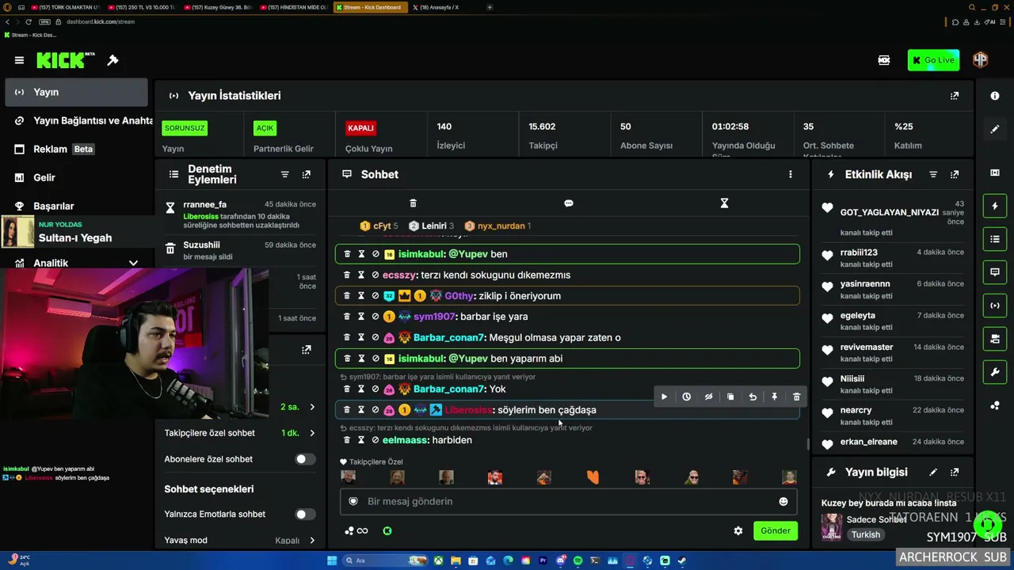Open the hamburger navigation menu
Image resolution: width=1014 pixels, height=570 pixels.
coord(19,60)
